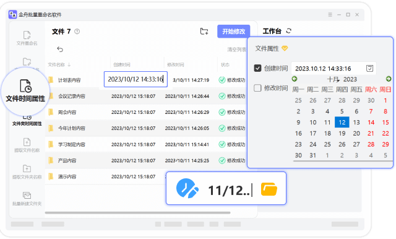The width and height of the screenshot is (396, 239).
Task: Select day 14 in the calendar
Action: click(x=371, y=122)
